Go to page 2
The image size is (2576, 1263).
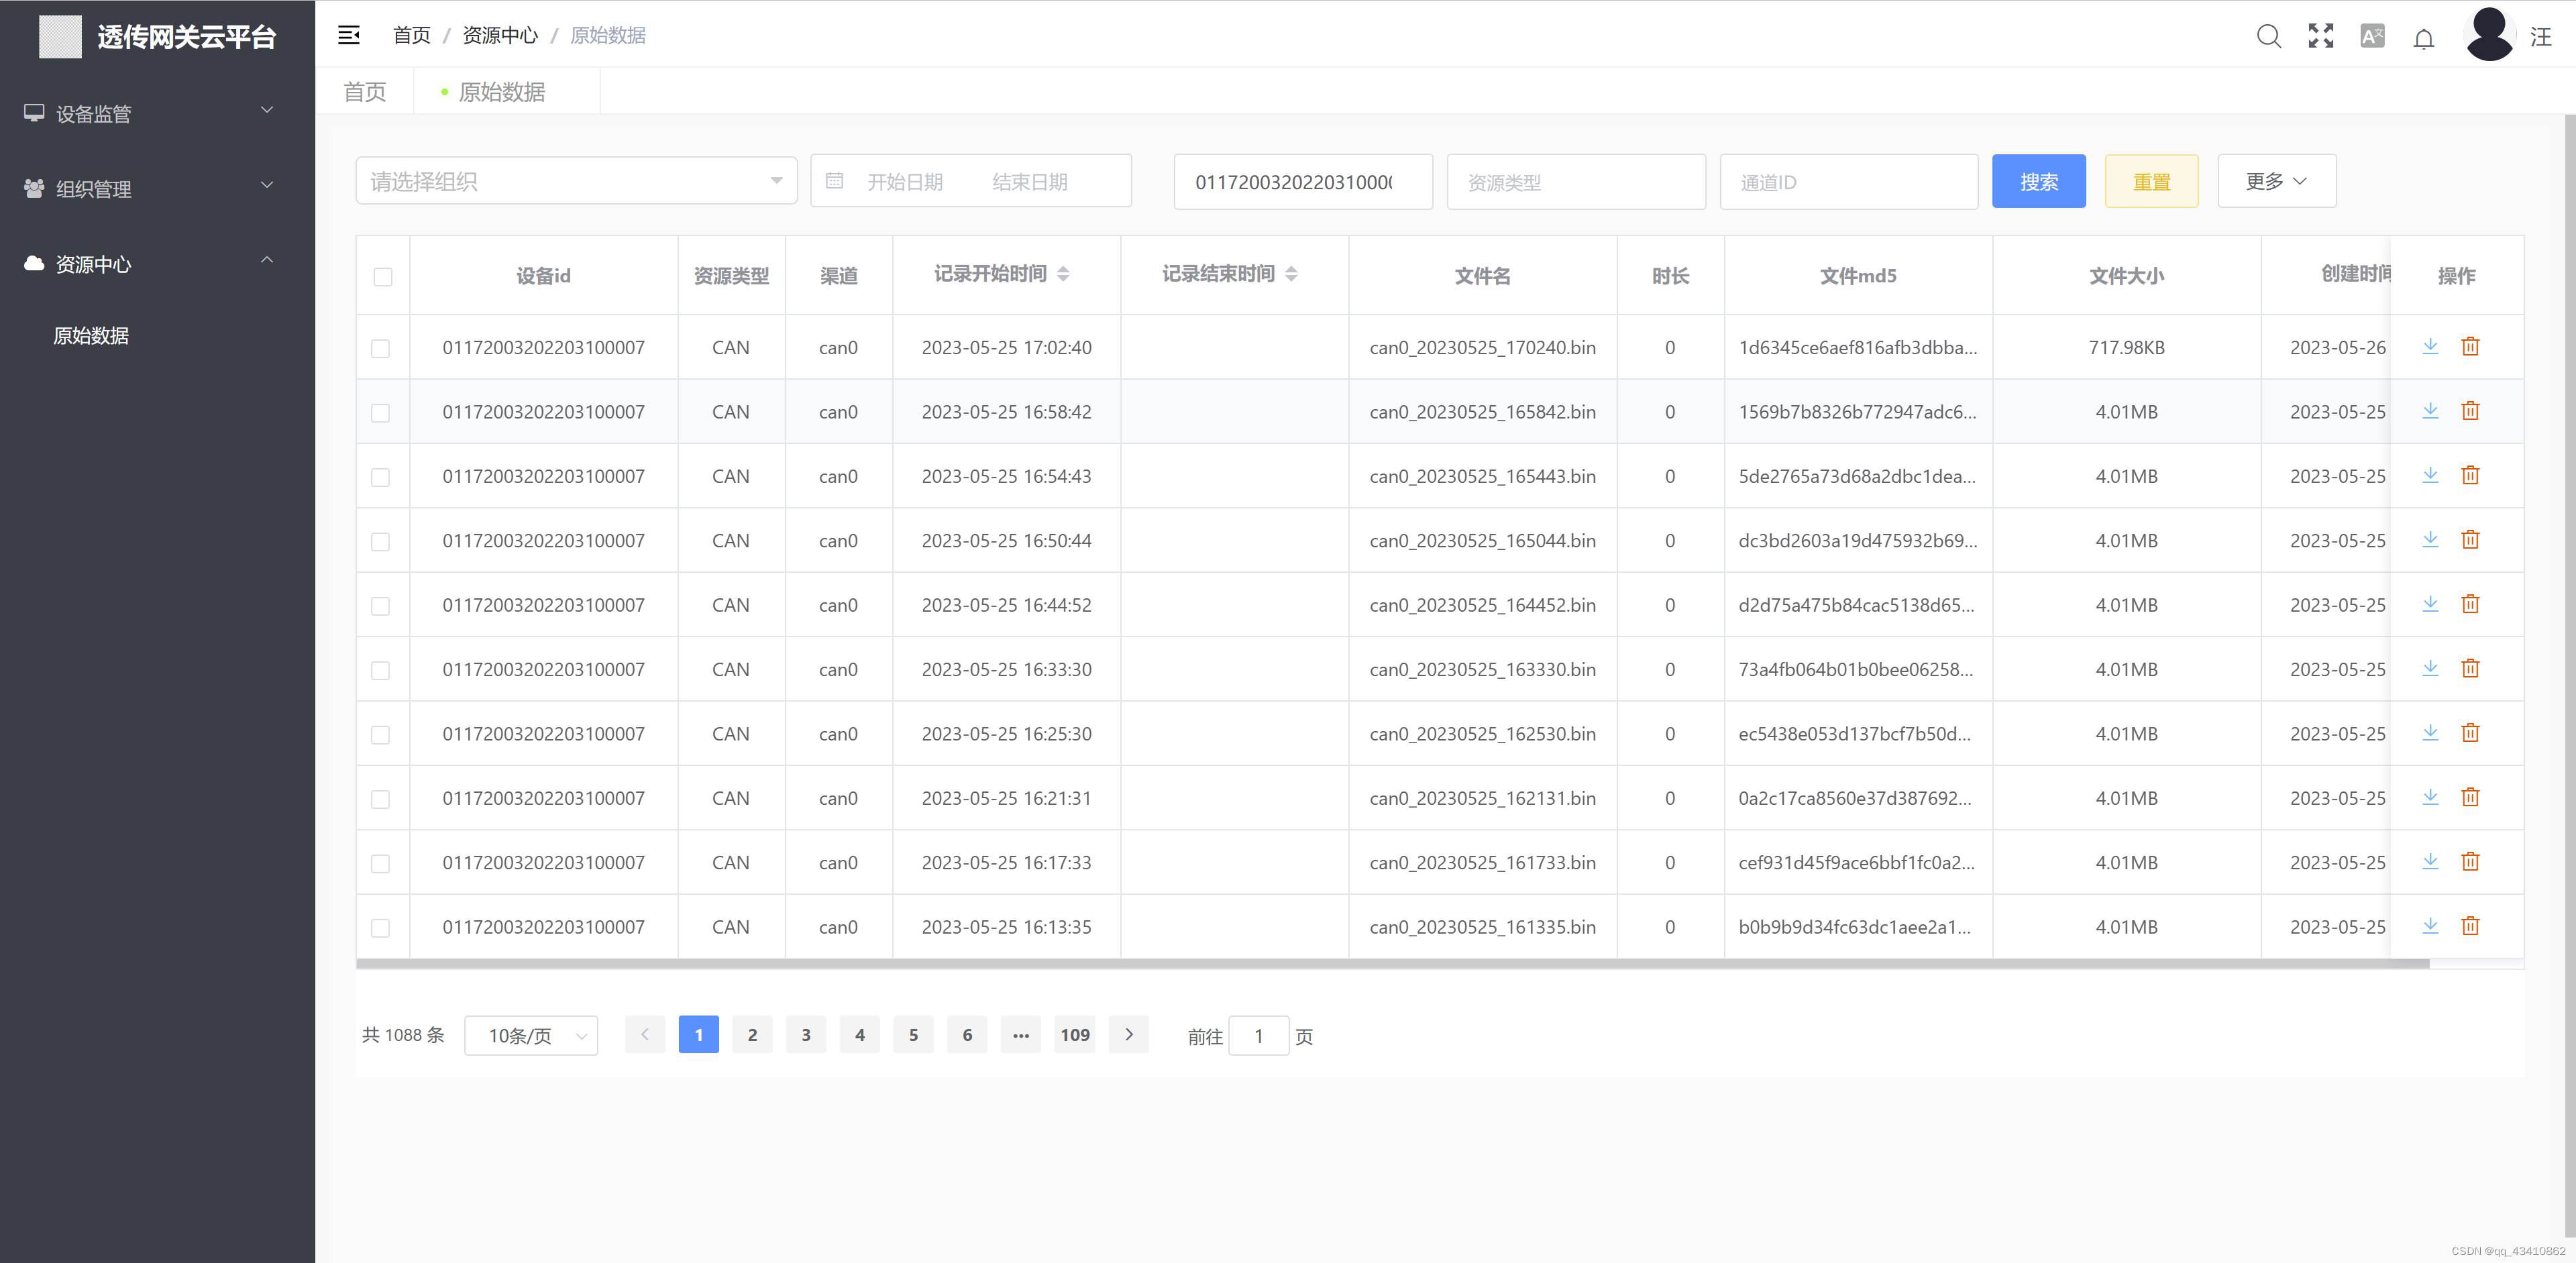click(752, 1035)
